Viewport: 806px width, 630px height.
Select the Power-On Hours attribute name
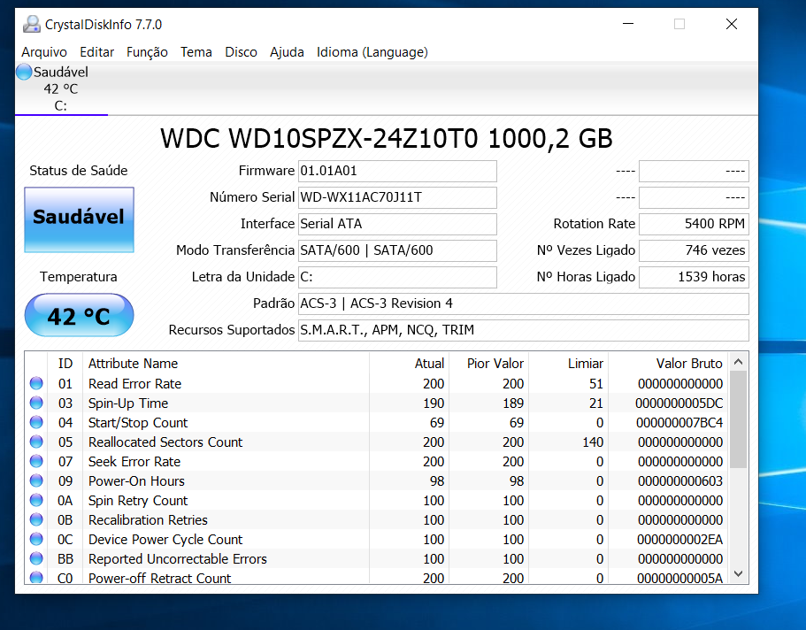click(x=136, y=481)
